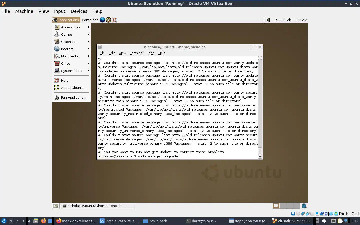Click terminal window menu icon in titlebar

[100, 47]
